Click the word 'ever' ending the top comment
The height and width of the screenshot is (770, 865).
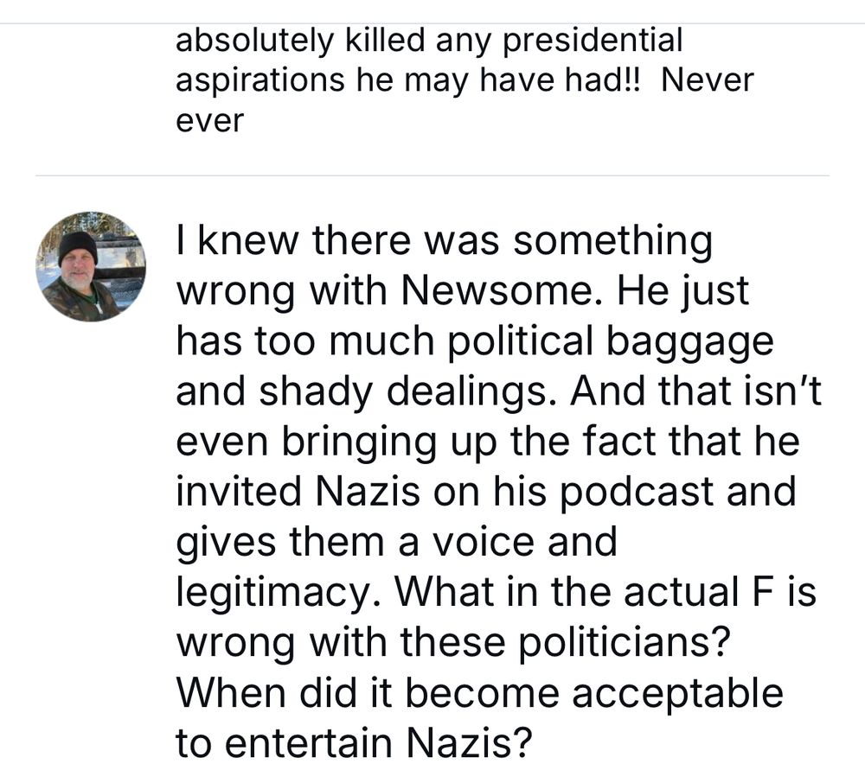(x=209, y=121)
